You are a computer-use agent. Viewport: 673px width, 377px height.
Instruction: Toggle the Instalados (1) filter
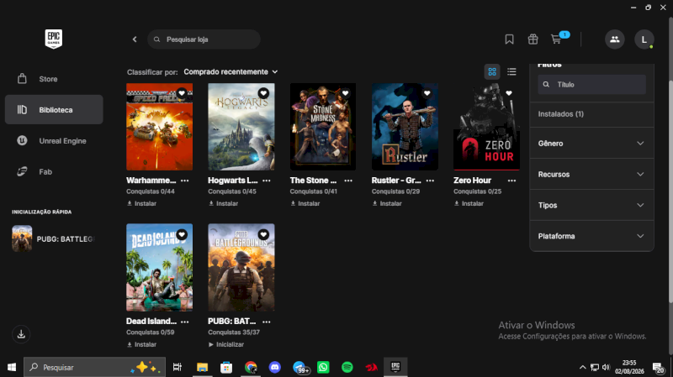coord(592,114)
